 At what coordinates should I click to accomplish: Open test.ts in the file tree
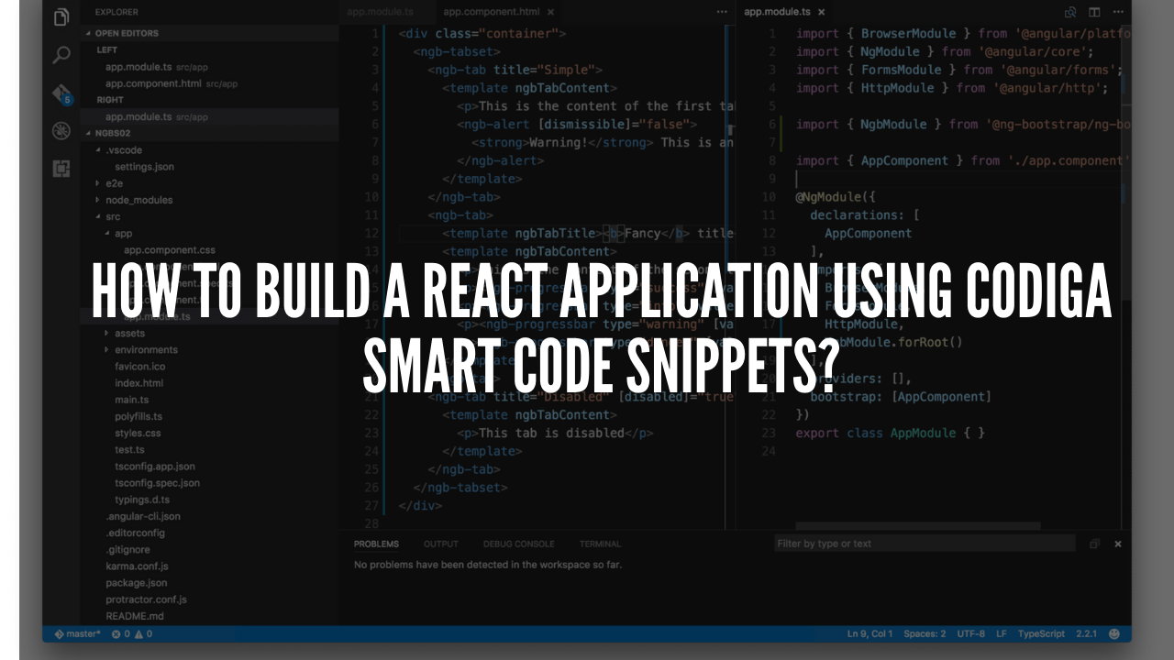point(129,450)
